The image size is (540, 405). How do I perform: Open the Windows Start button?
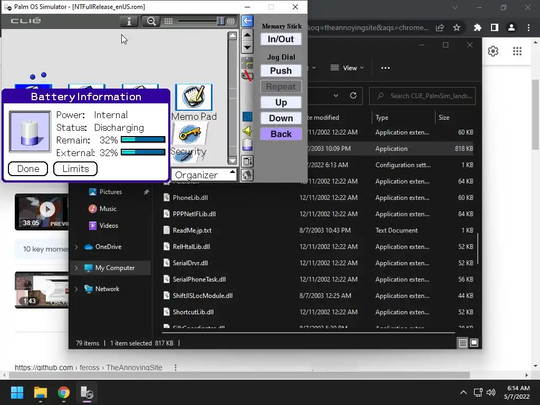(17, 392)
